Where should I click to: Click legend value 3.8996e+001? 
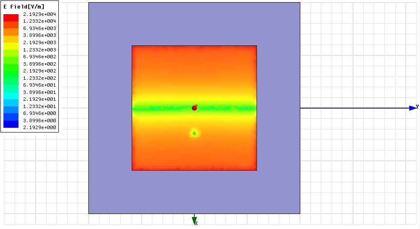[39, 92]
